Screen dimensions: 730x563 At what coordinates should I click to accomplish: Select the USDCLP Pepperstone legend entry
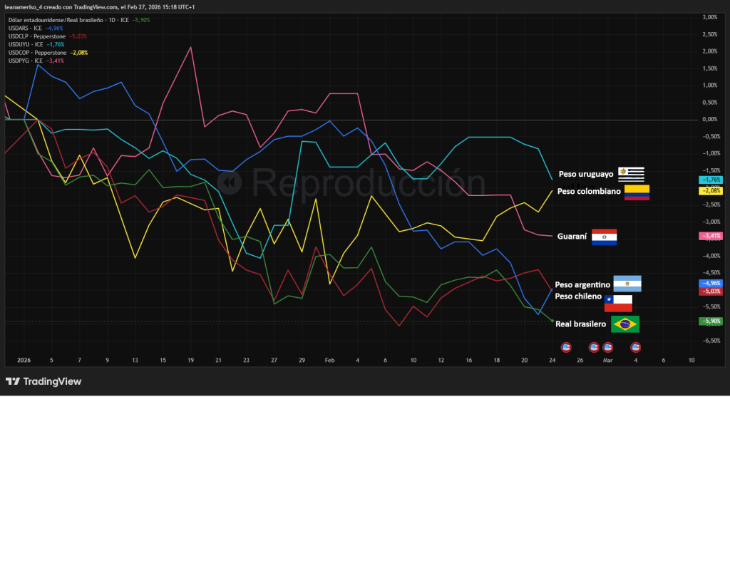37,36
